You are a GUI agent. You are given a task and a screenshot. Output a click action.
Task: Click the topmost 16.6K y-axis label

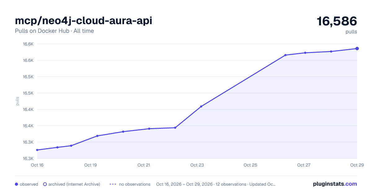click(28, 44)
